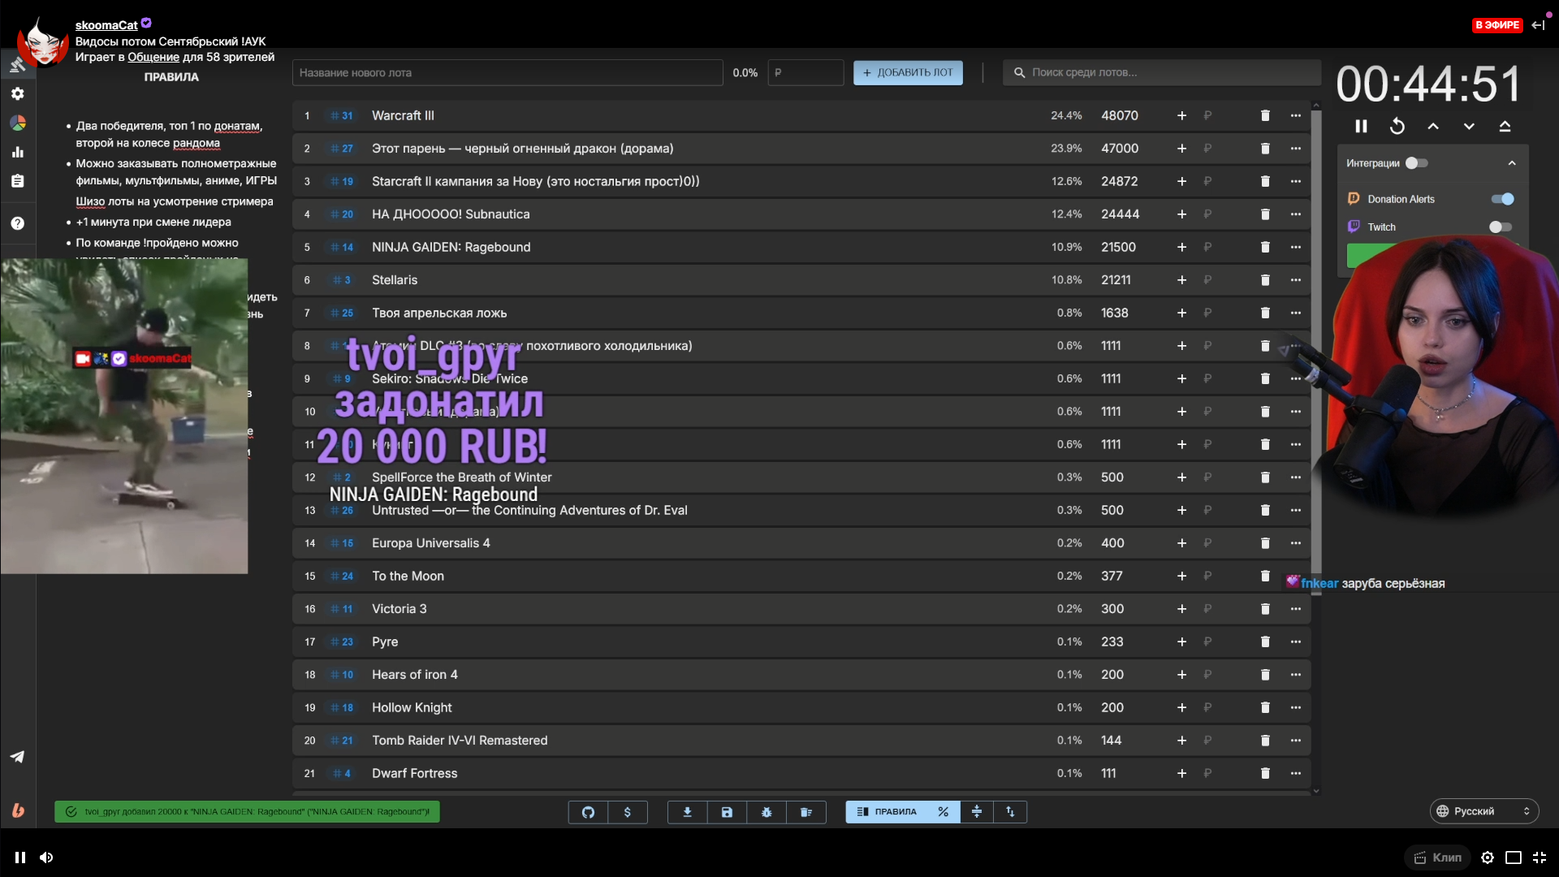This screenshot has height=877, width=1559.
Task: Add money to Stellaris with plus icon
Action: coord(1181,280)
